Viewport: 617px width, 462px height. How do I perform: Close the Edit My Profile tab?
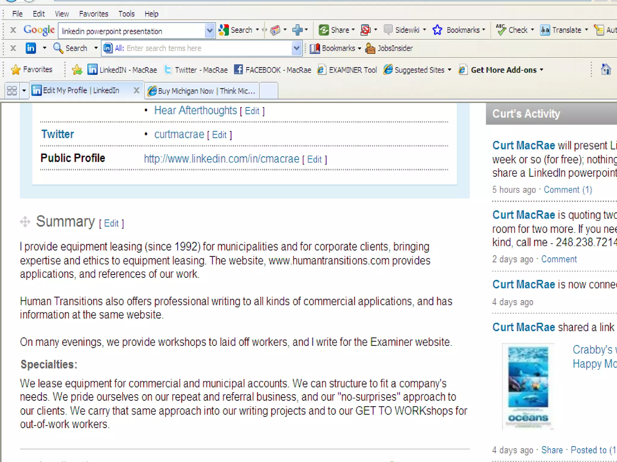tap(136, 90)
